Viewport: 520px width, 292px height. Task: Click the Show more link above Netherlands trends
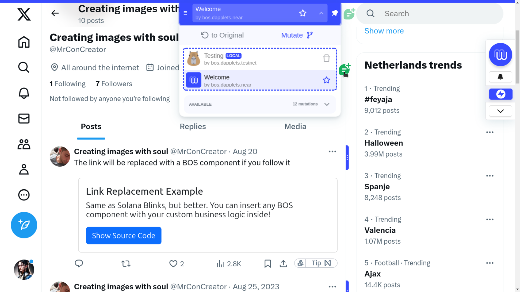[x=384, y=31]
